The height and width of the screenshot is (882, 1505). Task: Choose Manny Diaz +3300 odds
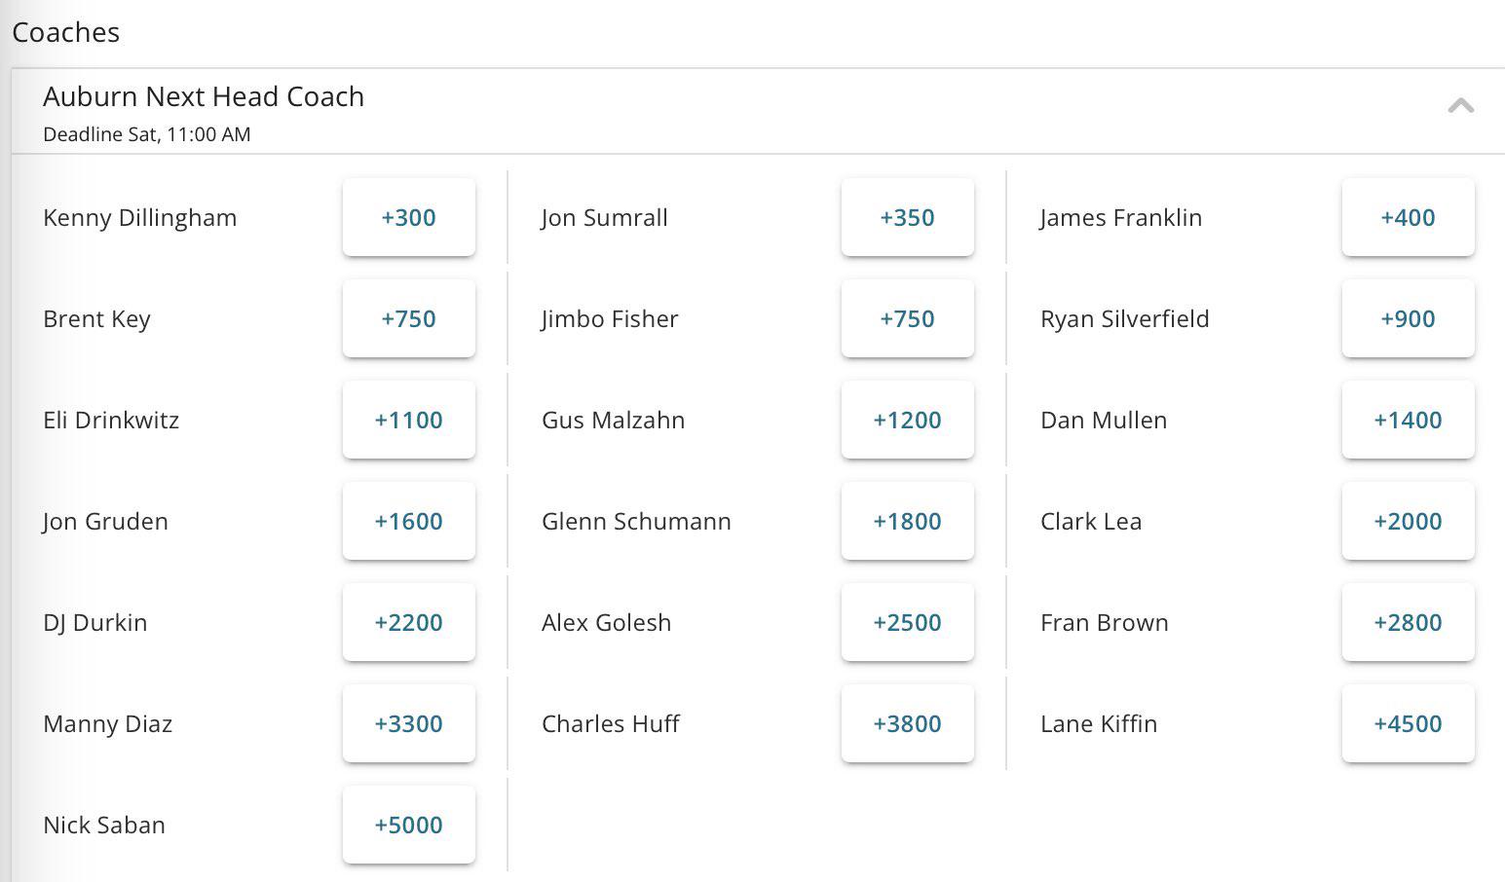[x=409, y=723]
